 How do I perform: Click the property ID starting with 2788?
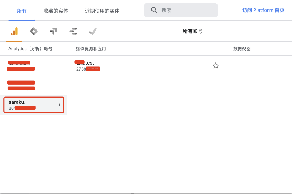[88, 69]
